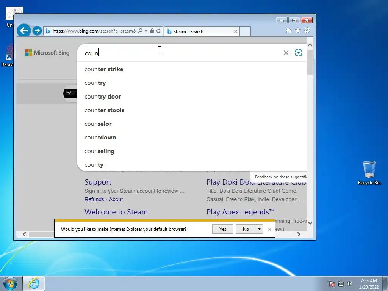Click the horizontal scrollbar right arrow
Viewport: 388px width, 291px height.
click(299, 234)
